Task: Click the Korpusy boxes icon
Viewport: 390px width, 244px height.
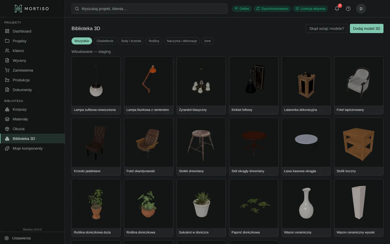Action: (x=7, y=109)
